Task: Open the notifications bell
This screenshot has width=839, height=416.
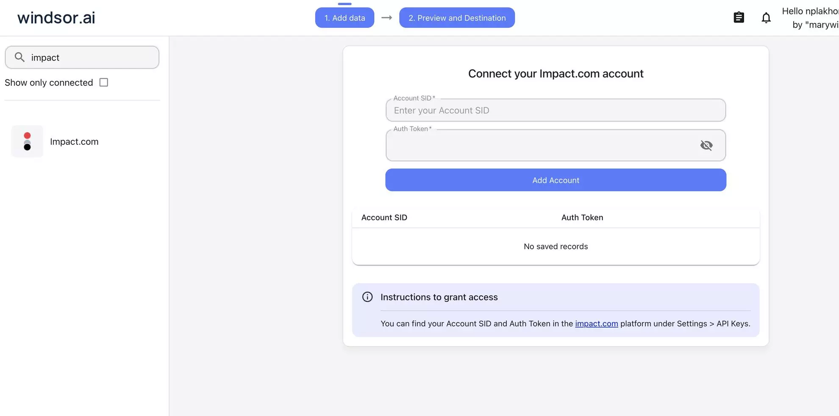Action: click(766, 18)
